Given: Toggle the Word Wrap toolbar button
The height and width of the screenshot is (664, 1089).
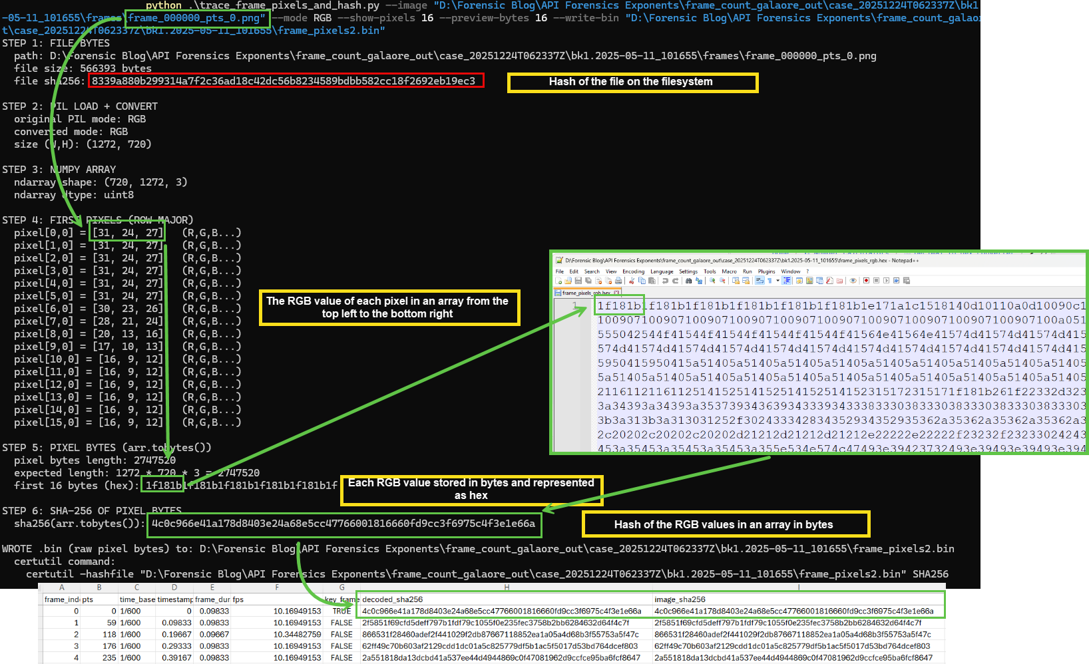Looking at the screenshot, I should 760,281.
